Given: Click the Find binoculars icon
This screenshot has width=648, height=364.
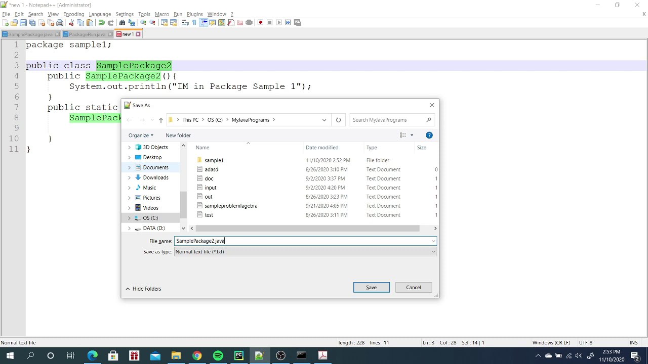Looking at the screenshot, I should point(122,23).
